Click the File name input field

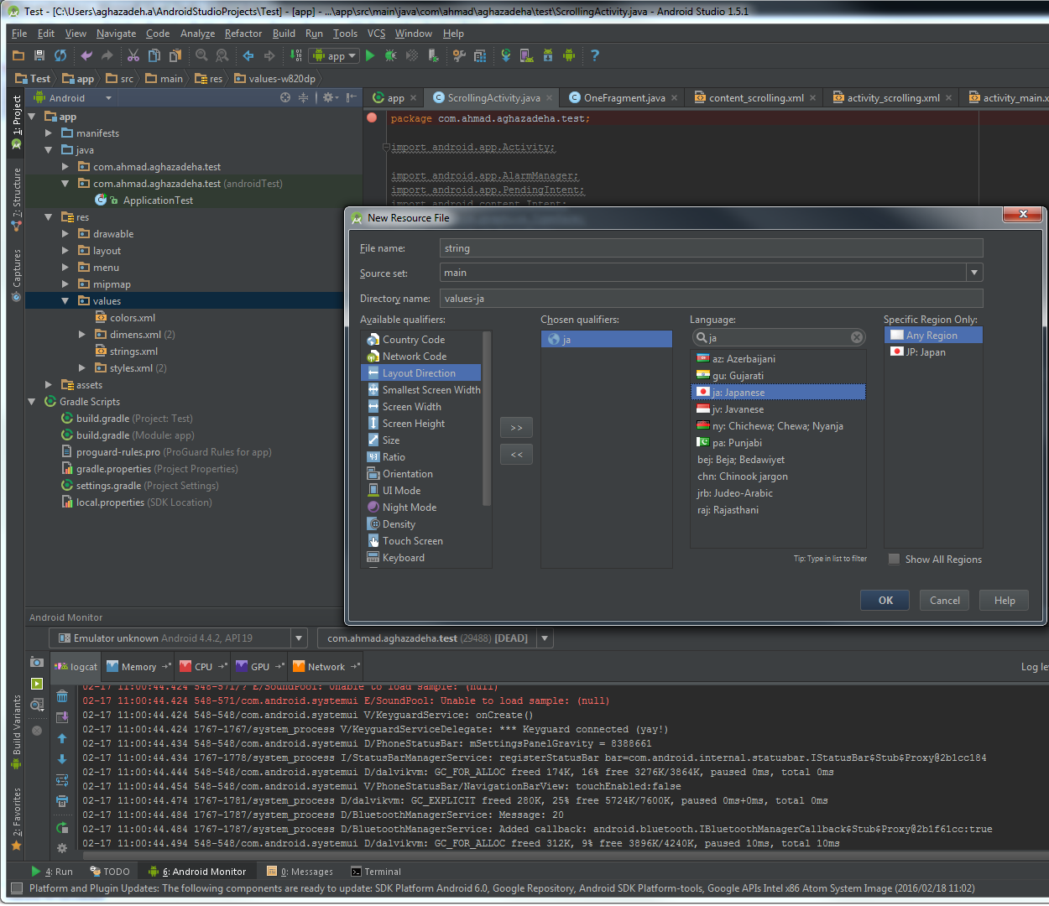pyautogui.click(x=710, y=248)
